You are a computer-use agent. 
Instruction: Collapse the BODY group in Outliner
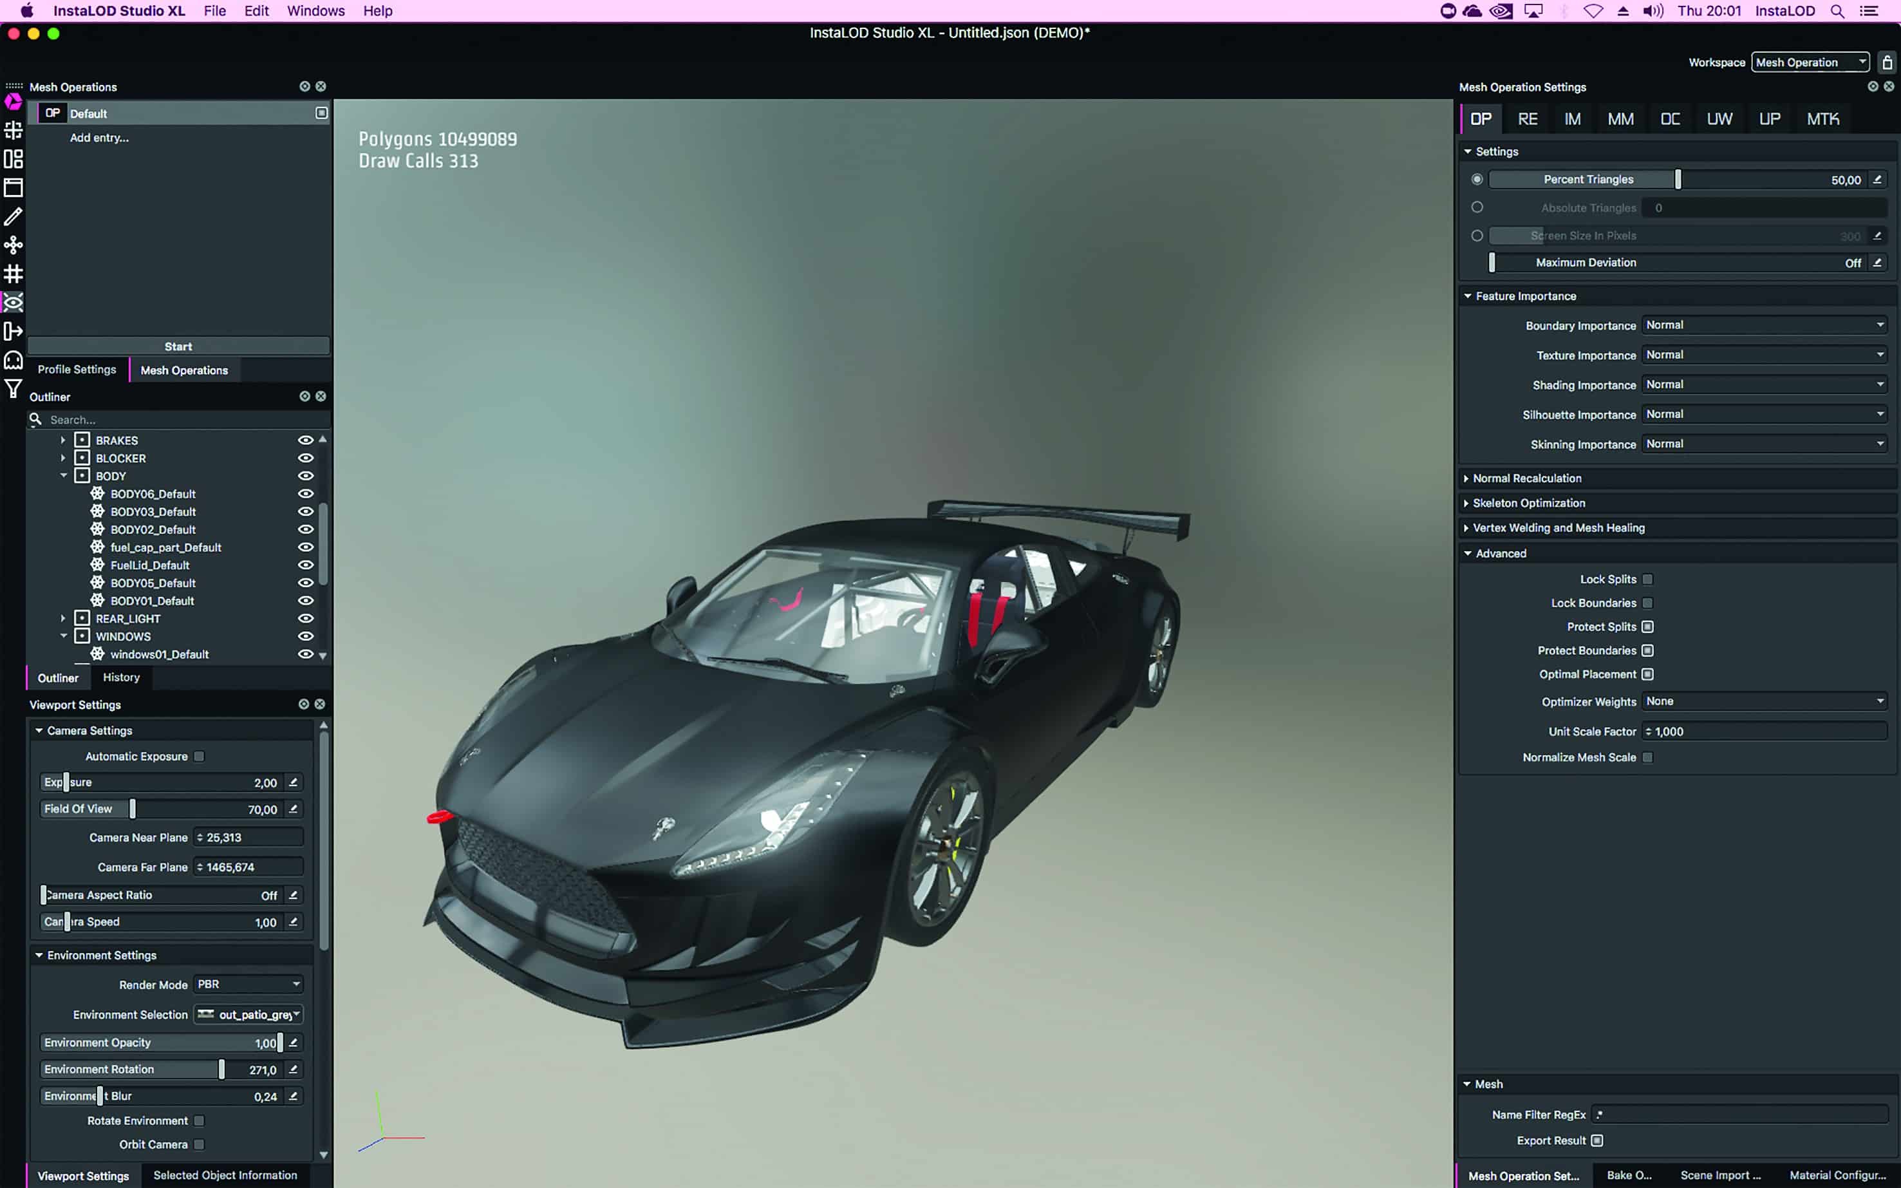[64, 476]
